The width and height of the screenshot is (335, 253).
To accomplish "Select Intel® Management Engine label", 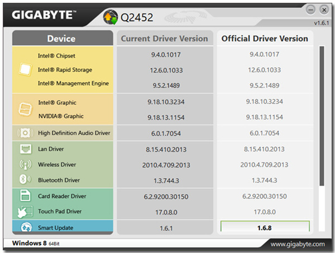I will (x=73, y=83).
